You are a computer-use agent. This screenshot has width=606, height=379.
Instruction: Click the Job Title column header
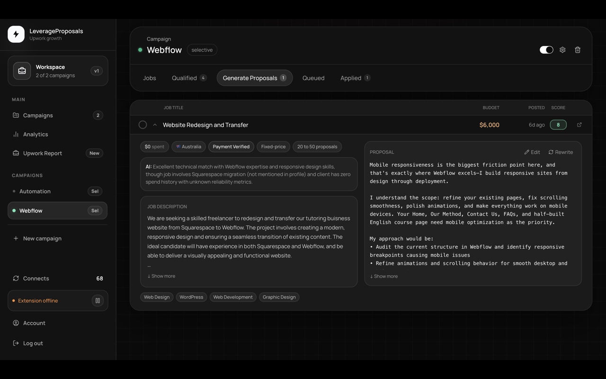(x=173, y=108)
